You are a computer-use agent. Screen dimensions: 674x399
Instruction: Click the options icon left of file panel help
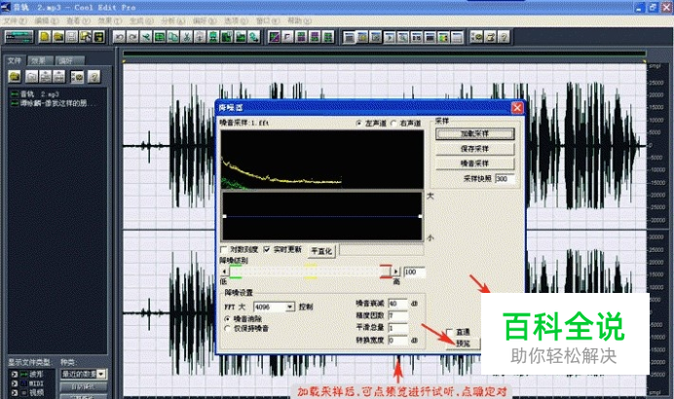pyautogui.click(x=77, y=77)
